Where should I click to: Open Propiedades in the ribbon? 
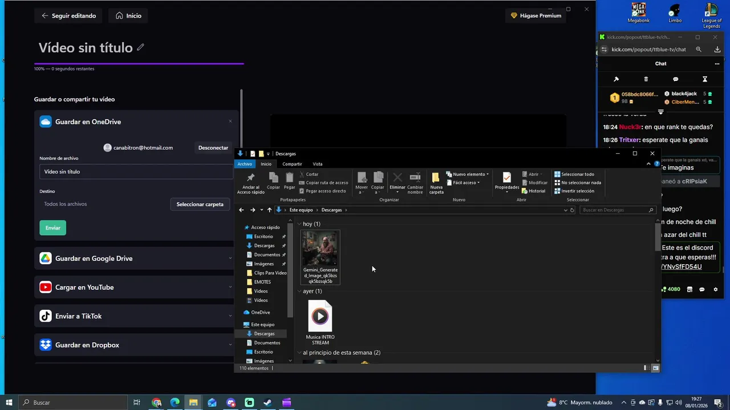506,182
